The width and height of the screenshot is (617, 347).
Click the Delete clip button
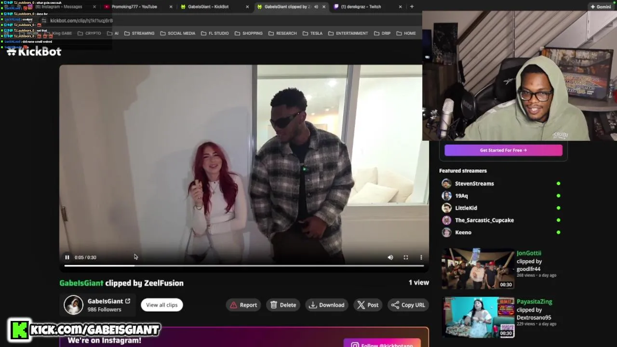pyautogui.click(x=283, y=305)
